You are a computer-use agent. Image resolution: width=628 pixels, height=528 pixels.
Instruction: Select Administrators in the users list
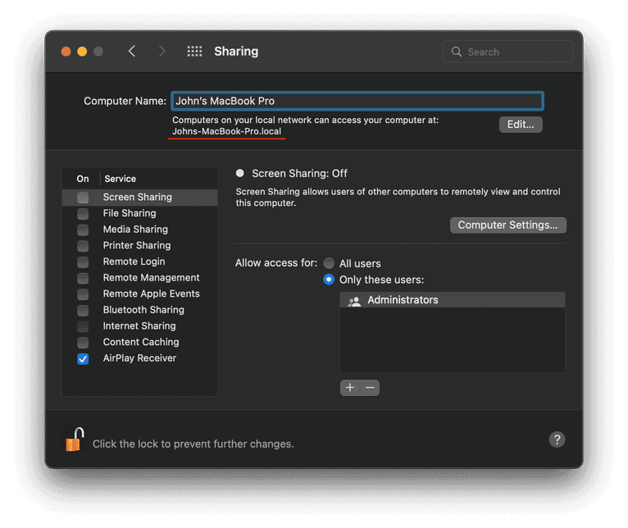pos(453,300)
